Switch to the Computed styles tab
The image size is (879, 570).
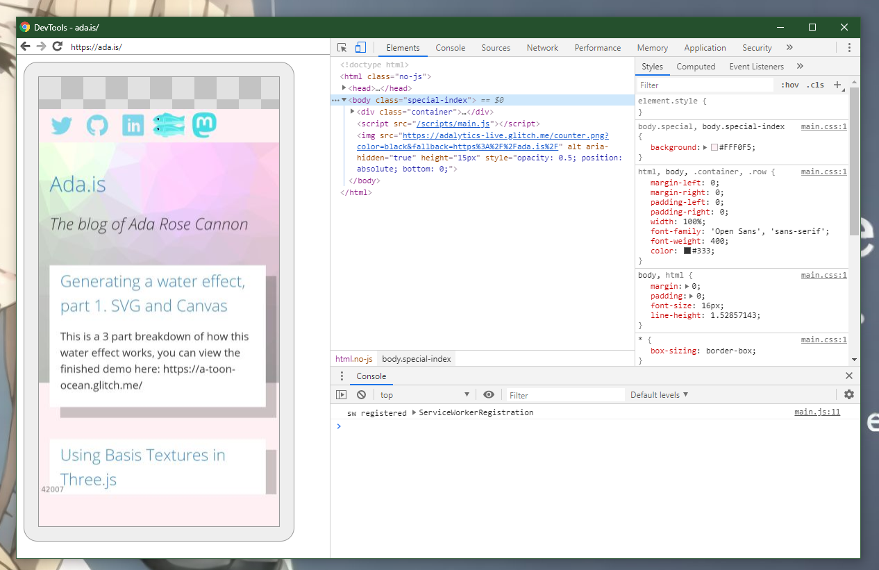pos(696,66)
